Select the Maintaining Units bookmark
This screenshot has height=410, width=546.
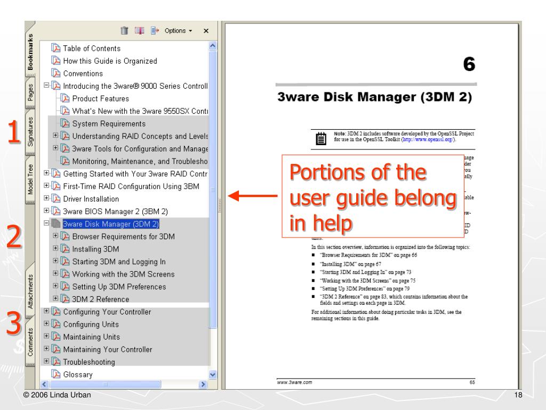coord(91,337)
